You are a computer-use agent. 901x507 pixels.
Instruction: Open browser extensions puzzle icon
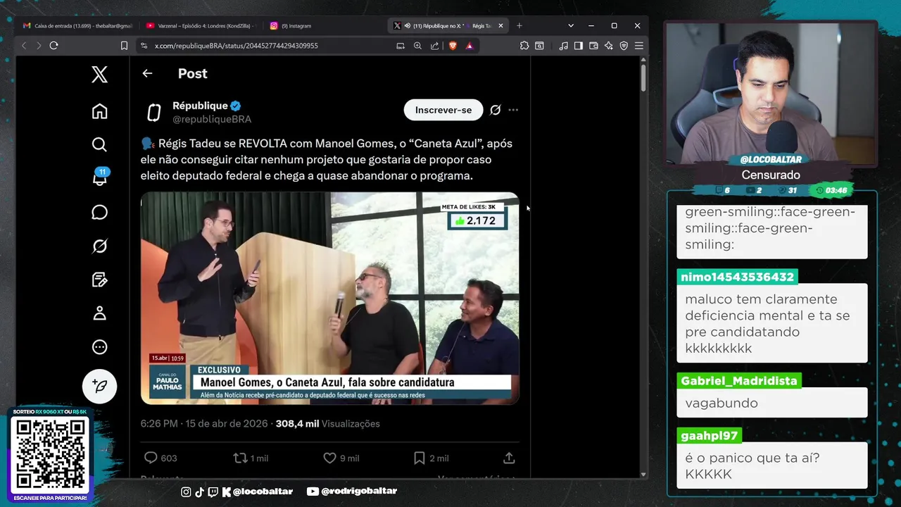tap(524, 46)
